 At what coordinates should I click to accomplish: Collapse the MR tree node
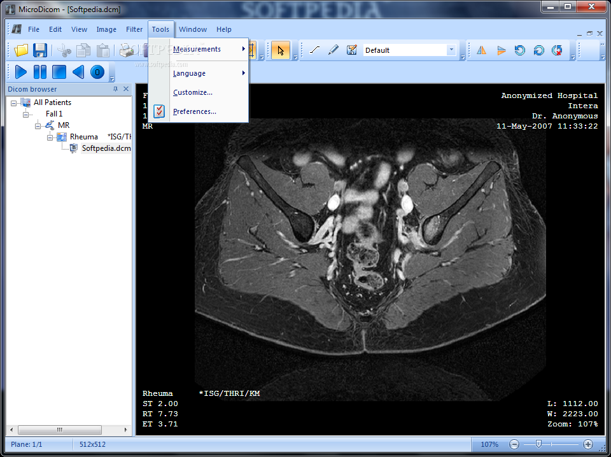pos(38,126)
